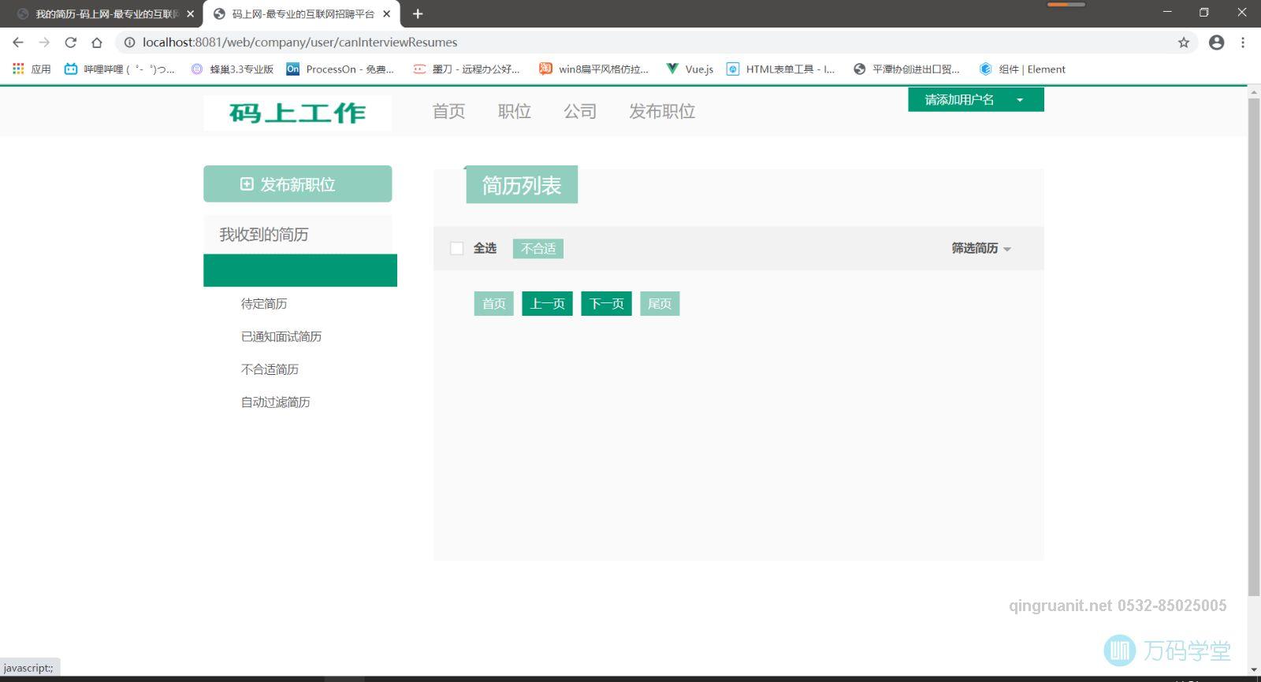Viewport: 1261px width, 682px height.
Task: Go to 上一页 previous page
Action: pyautogui.click(x=548, y=304)
